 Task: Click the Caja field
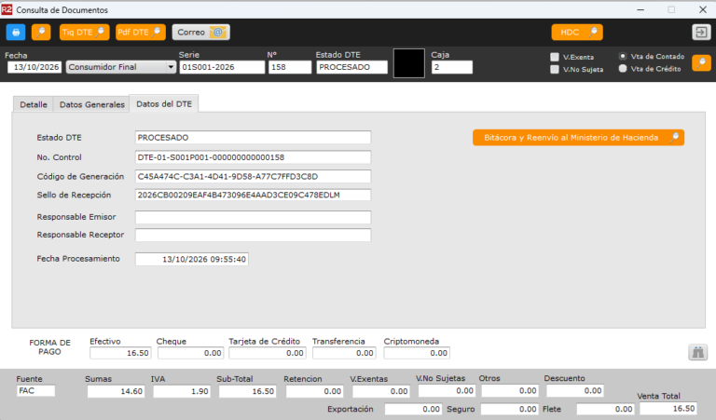tap(451, 67)
